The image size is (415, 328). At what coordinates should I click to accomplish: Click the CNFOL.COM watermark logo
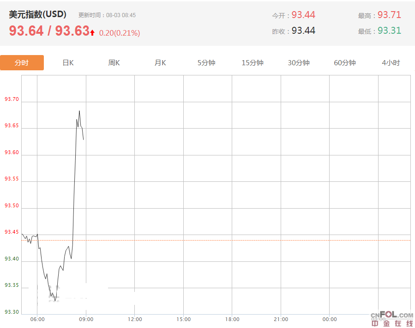392,319
